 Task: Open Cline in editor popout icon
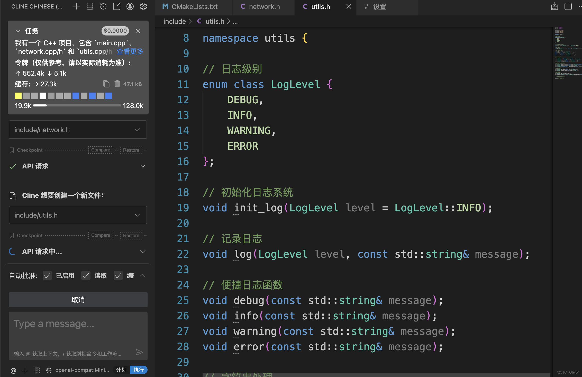click(x=117, y=6)
